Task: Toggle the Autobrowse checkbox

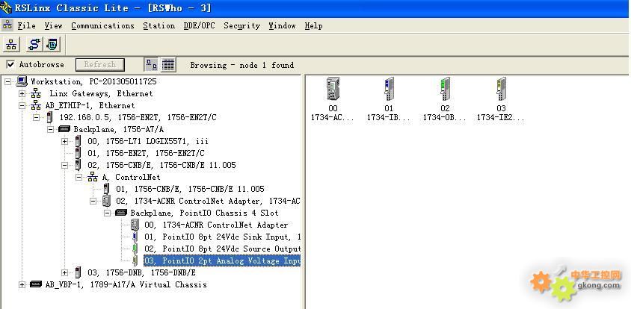Action: pos(10,65)
